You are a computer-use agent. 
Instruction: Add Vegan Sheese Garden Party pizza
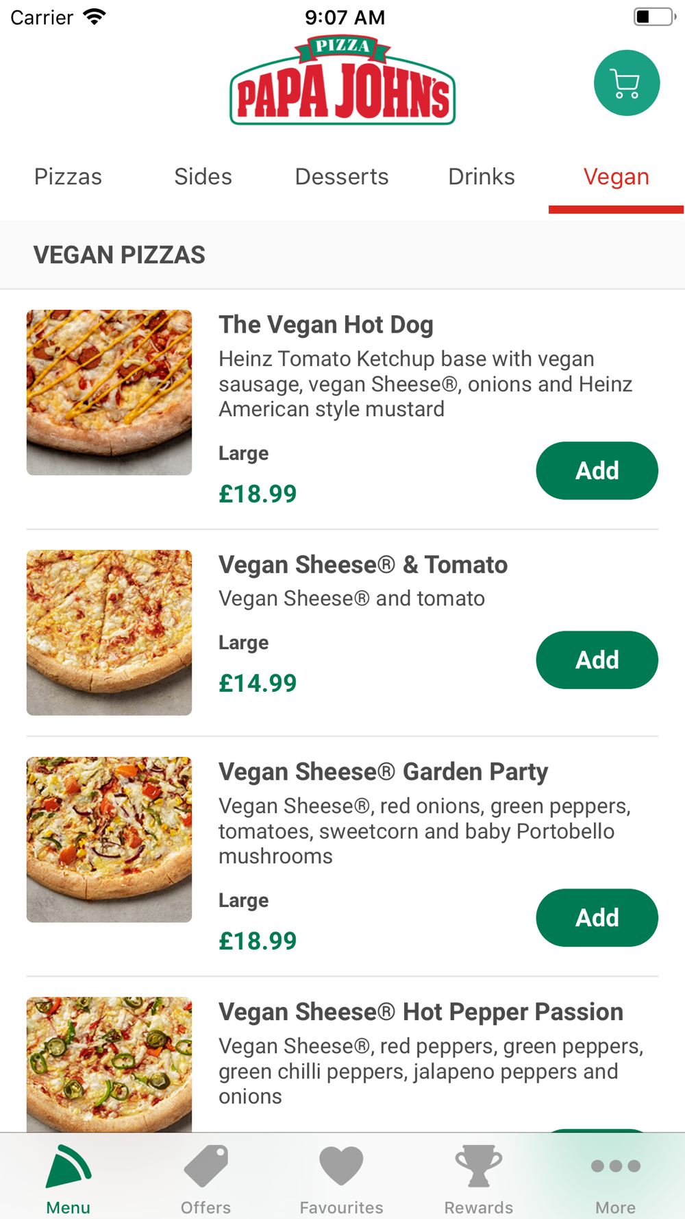click(x=597, y=918)
